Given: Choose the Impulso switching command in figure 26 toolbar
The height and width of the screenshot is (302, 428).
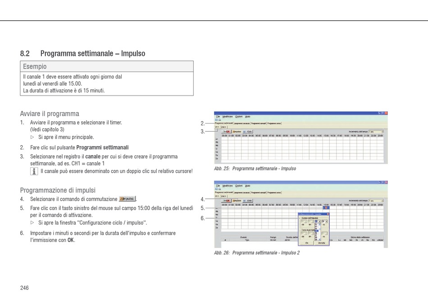Looking at the screenshot, I should coord(237,201).
